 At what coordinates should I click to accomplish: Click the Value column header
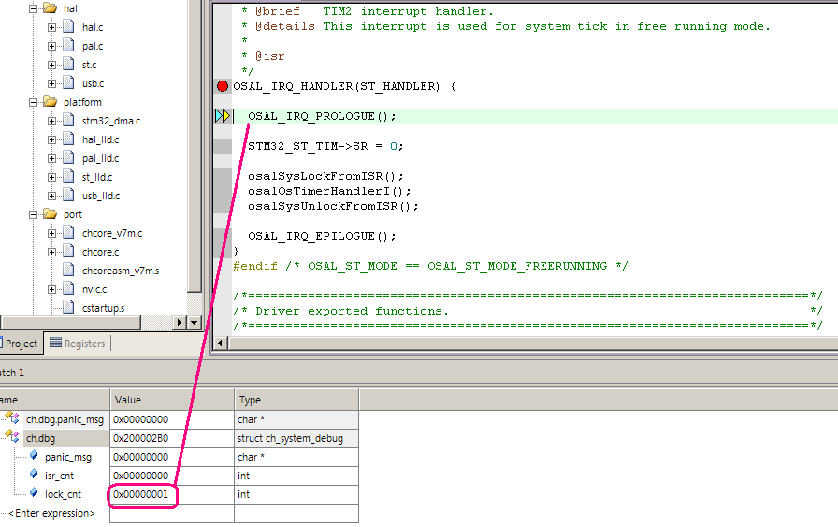171,400
